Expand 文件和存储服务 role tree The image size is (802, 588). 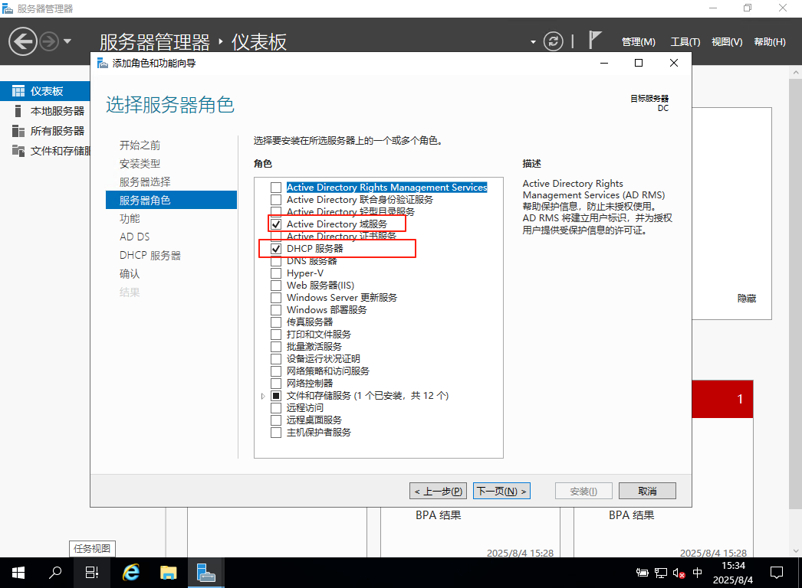263,396
